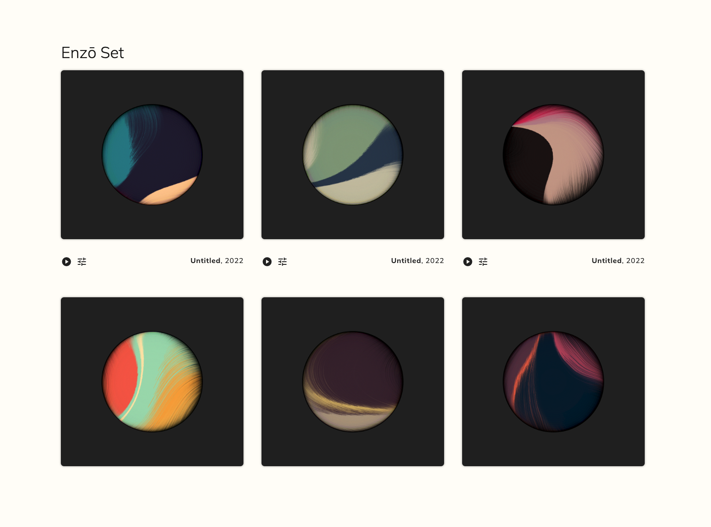Viewport: 711px width, 527px height.
Task: Click the Enzō Set heading
Action: pos(92,53)
